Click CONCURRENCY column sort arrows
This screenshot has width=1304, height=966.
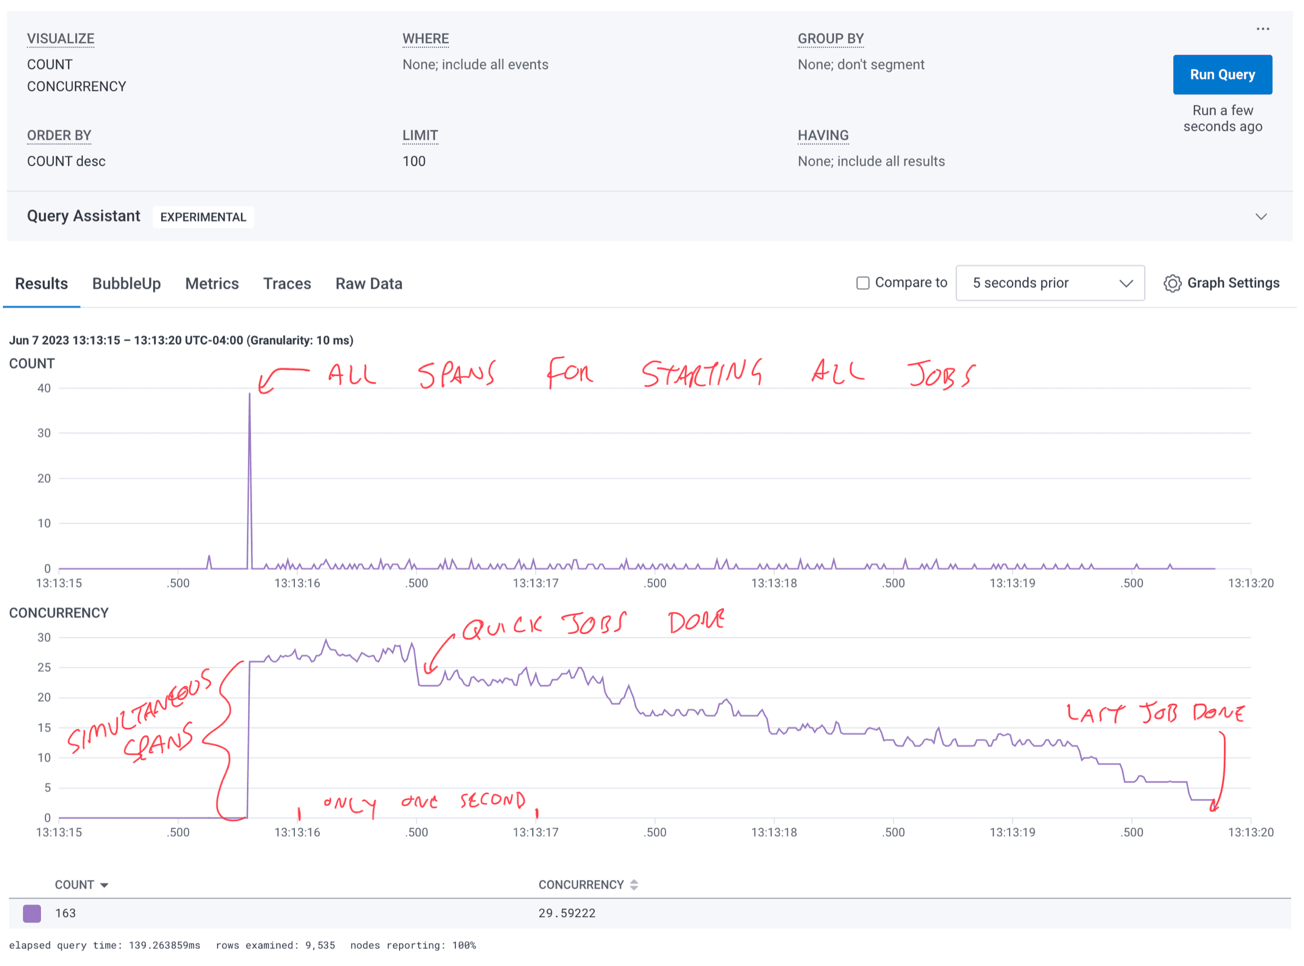(634, 886)
